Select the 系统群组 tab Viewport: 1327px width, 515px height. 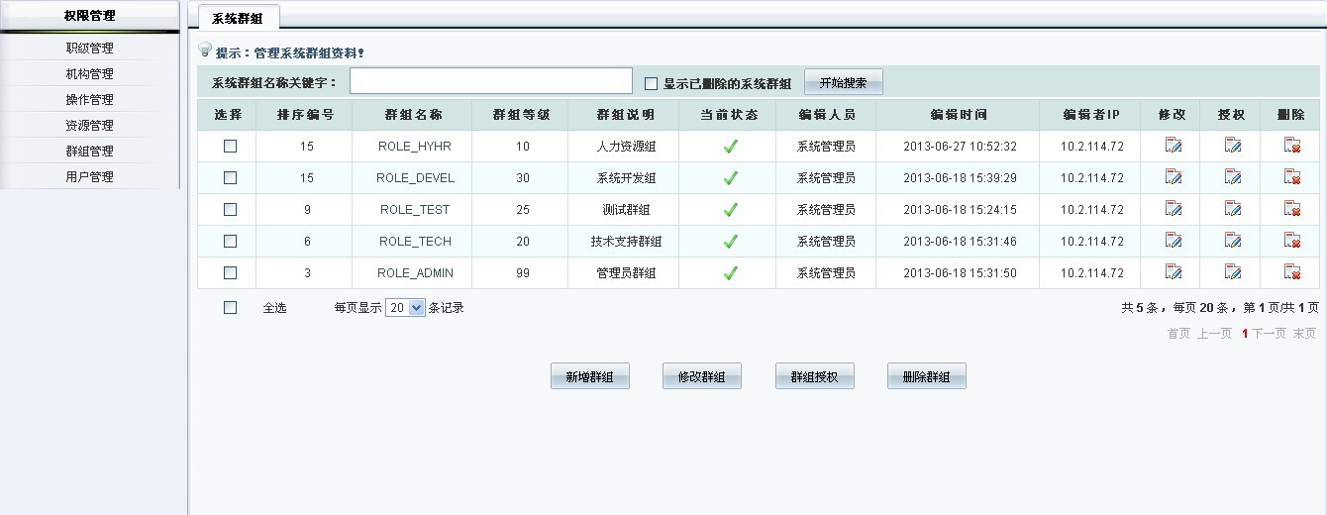[x=239, y=18]
